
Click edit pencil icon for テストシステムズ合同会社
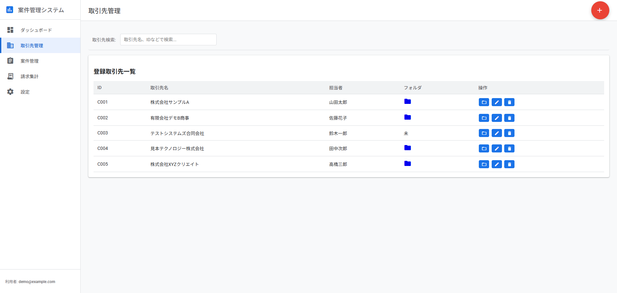pyautogui.click(x=496, y=133)
